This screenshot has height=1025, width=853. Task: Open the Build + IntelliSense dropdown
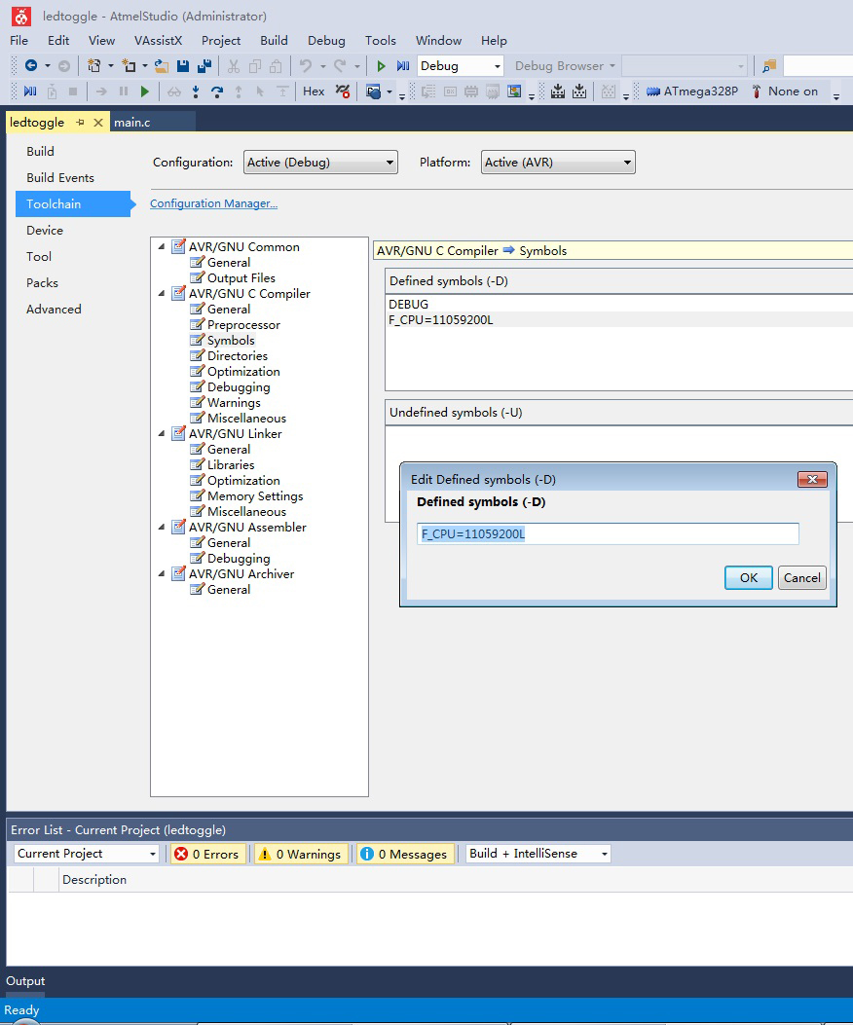[538, 854]
